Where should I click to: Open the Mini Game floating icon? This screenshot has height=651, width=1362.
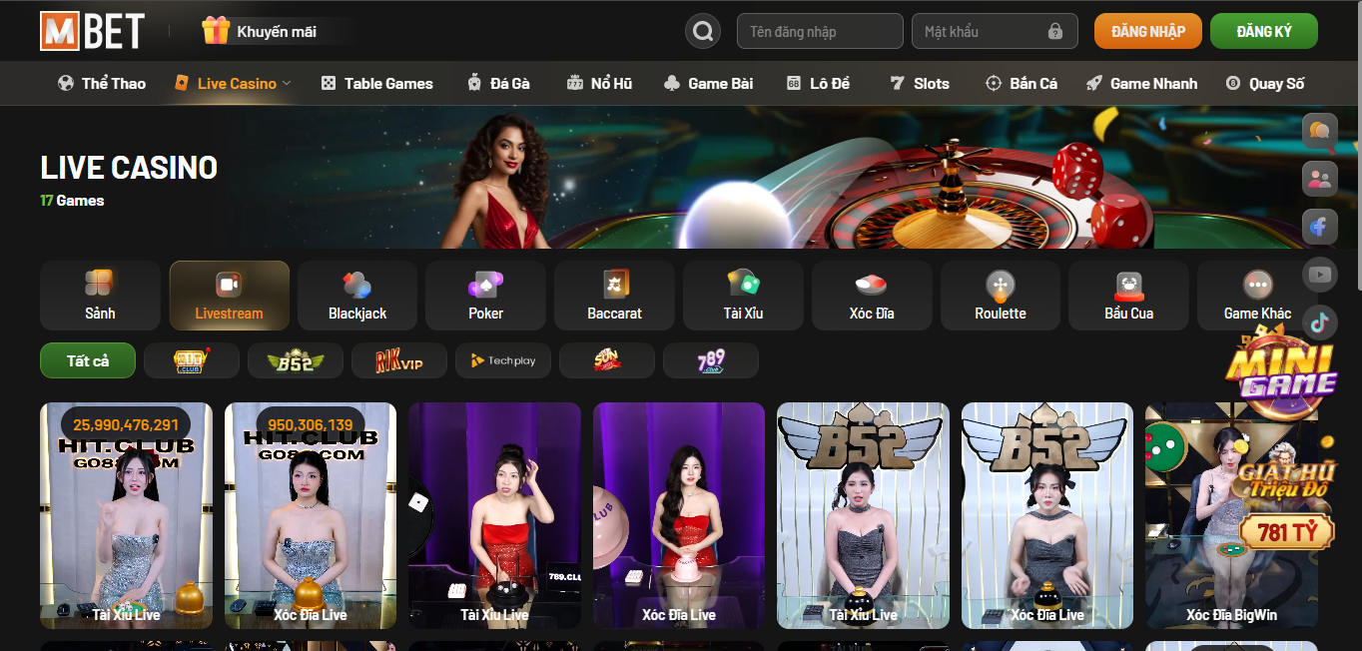1282,371
